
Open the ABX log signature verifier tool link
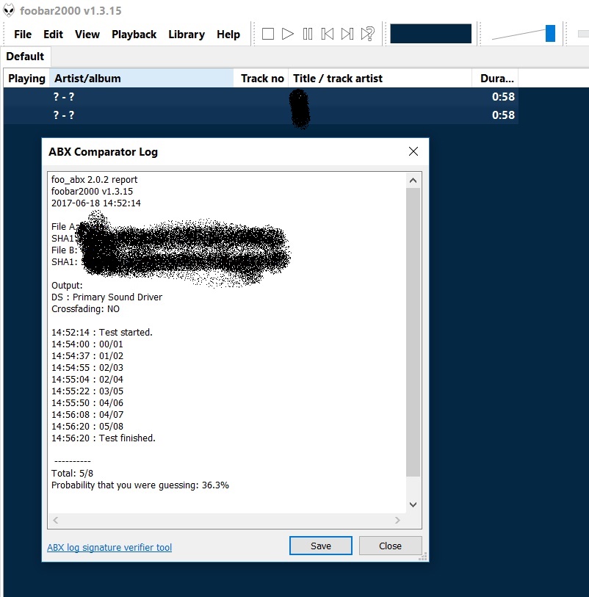109,548
